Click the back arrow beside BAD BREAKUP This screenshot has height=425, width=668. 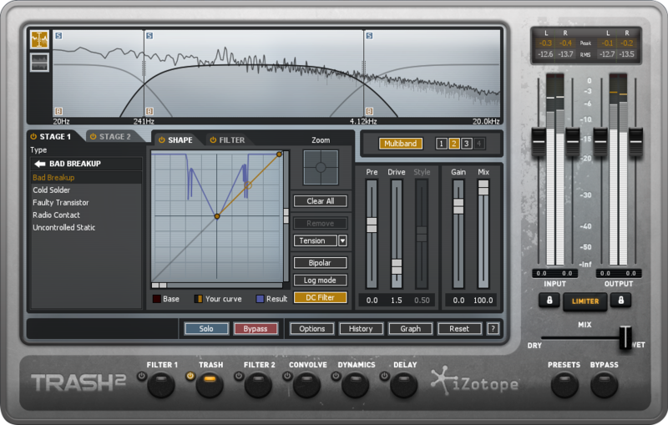pyautogui.click(x=40, y=164)
